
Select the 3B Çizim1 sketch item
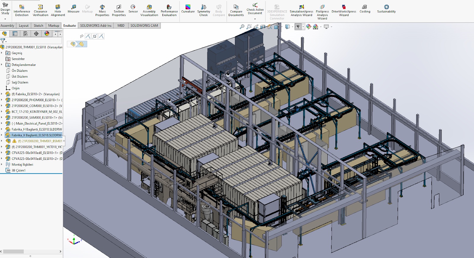pos(18,170)
